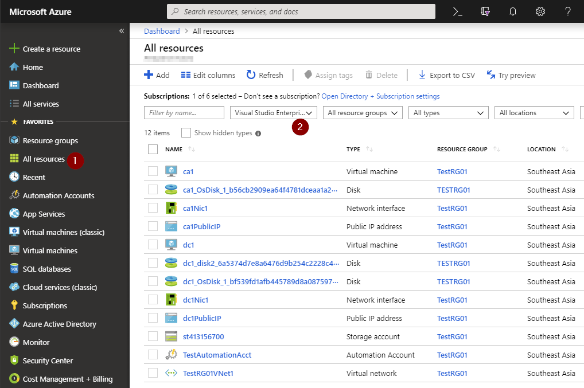Open the dc1Nic1 network interface link

tap(196, 300)
